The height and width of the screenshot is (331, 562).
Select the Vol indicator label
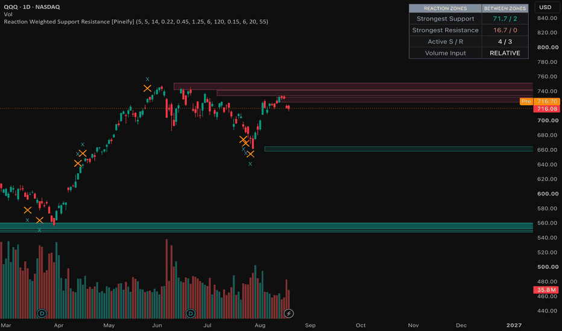pyautogui.click(x=8, y=14)
